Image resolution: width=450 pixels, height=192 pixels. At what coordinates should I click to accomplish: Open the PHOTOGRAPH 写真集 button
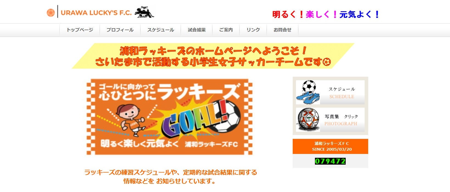pyautogui.click(x=330, y=120)
